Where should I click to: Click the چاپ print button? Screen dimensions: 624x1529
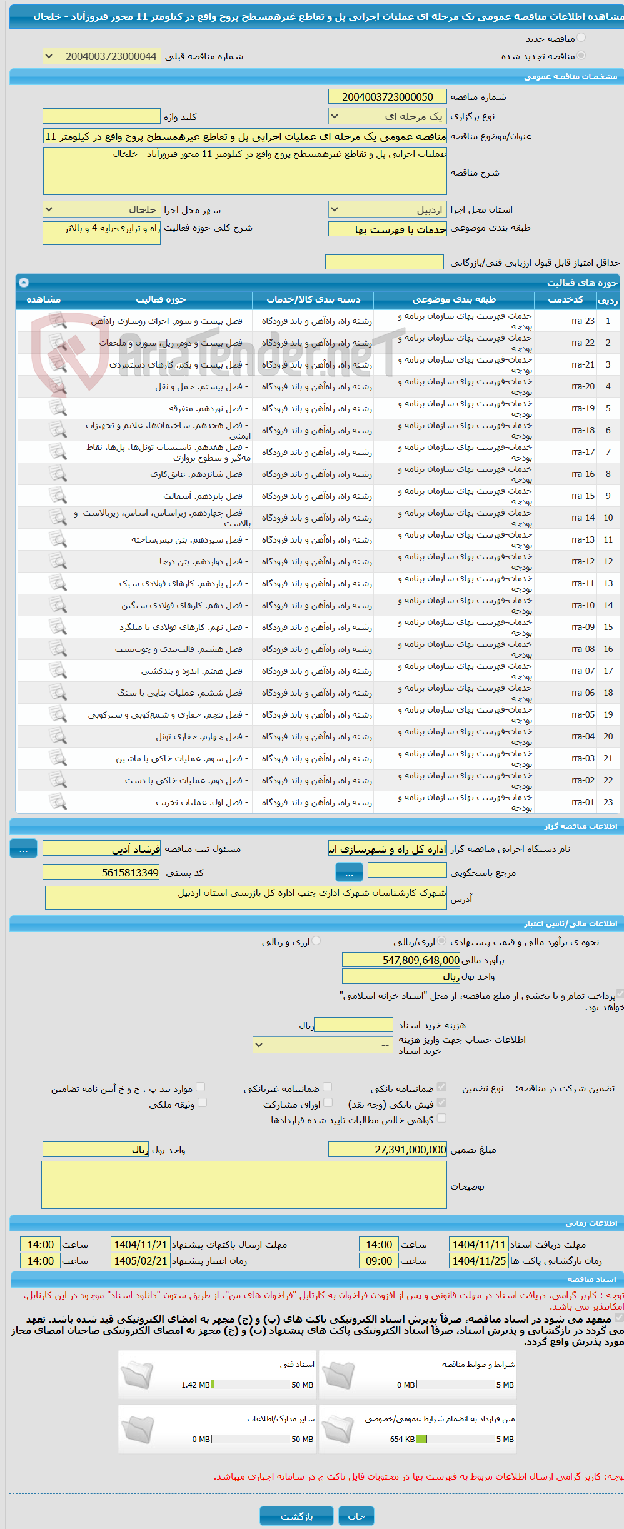(x=356, y=1516)
